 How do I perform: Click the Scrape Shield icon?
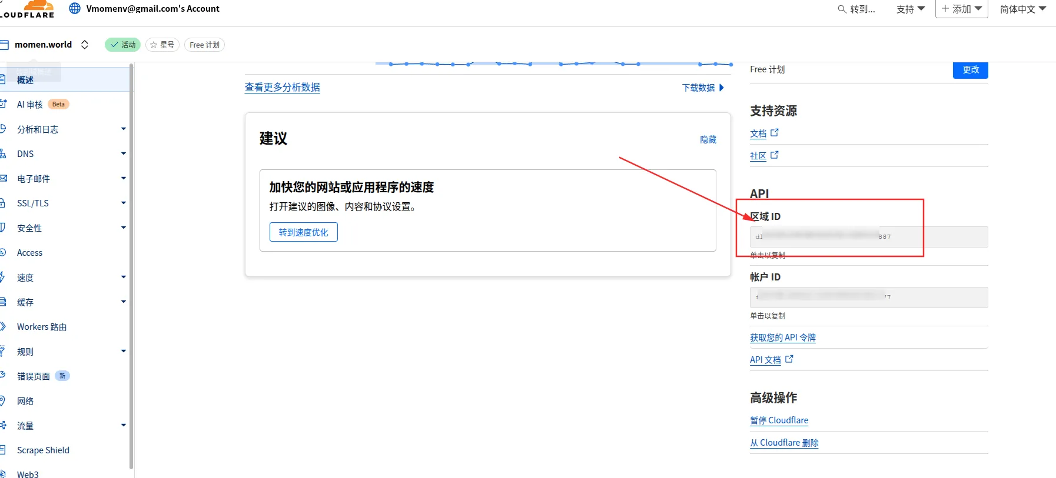pyautogui.click(x=2, y=450)
